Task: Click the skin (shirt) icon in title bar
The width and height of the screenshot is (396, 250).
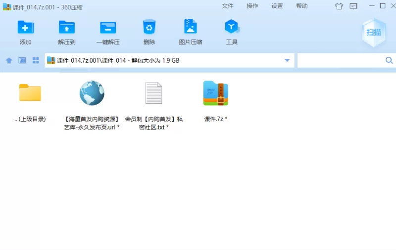Action: point(339,6)
